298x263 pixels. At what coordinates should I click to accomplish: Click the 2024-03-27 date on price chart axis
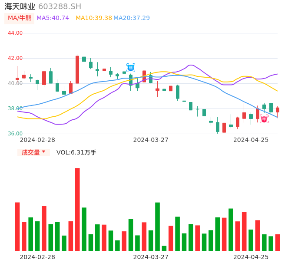pos(151,140)
